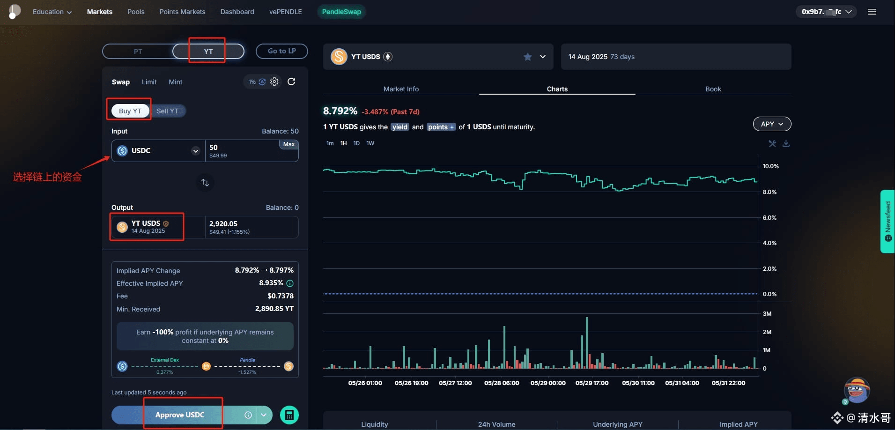
Task: Click the points tag link
Action: coord(441,127)
